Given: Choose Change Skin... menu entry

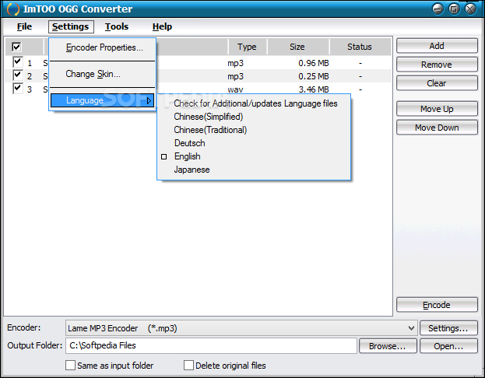Looking at the screenshot, I should [103, 74].
